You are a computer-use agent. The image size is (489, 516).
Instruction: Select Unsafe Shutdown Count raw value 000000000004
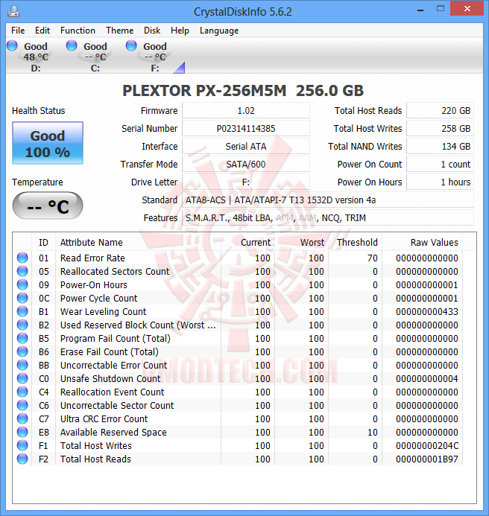coord(426,379)
